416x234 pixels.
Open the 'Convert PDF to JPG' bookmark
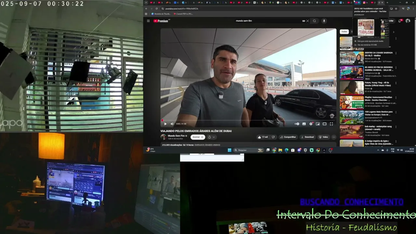coord(183,14)
